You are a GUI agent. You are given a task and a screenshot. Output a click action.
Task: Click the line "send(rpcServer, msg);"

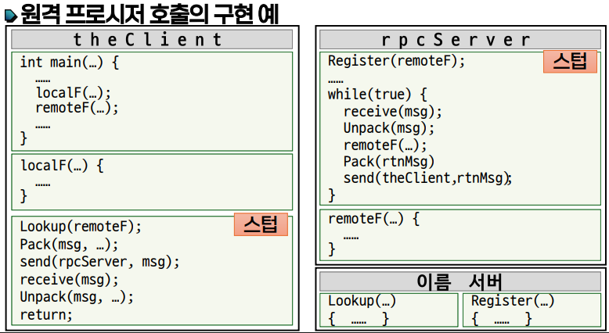point(100,262)
